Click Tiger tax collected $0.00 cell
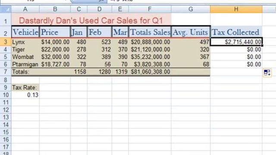 click(x=236, y=50)
